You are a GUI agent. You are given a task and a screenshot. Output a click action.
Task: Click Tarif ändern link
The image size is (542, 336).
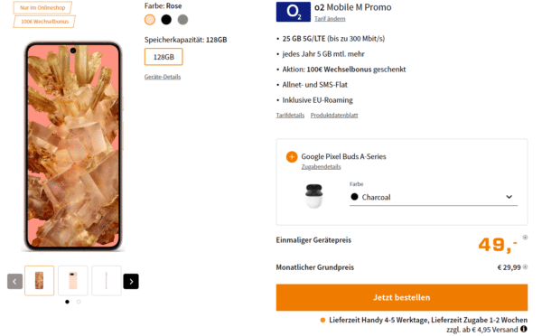[x=330, y=19]
